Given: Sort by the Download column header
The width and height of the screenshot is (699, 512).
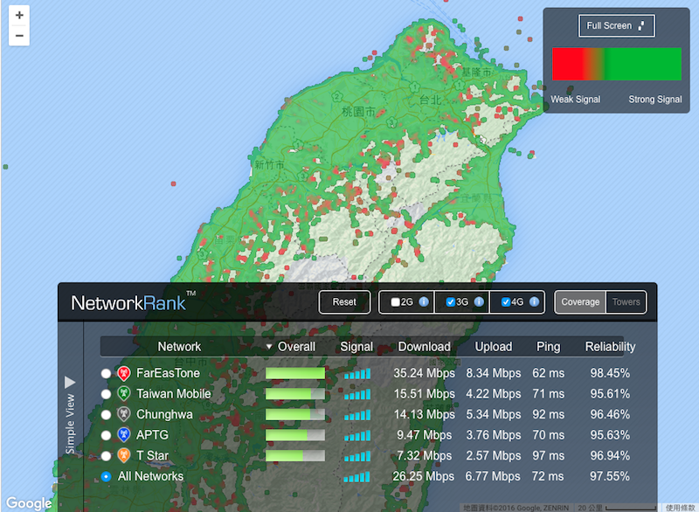Looking at the screenshot, I should [424, 347].
